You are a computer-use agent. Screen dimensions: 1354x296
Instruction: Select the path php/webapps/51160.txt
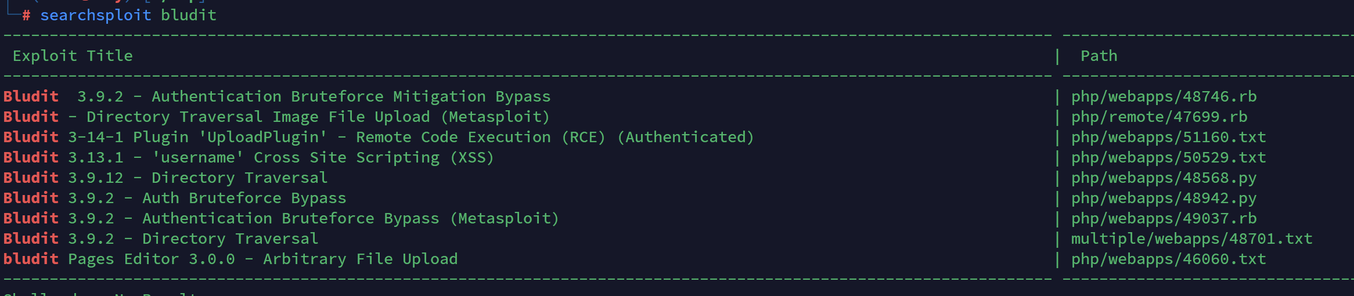point(1168,137)
